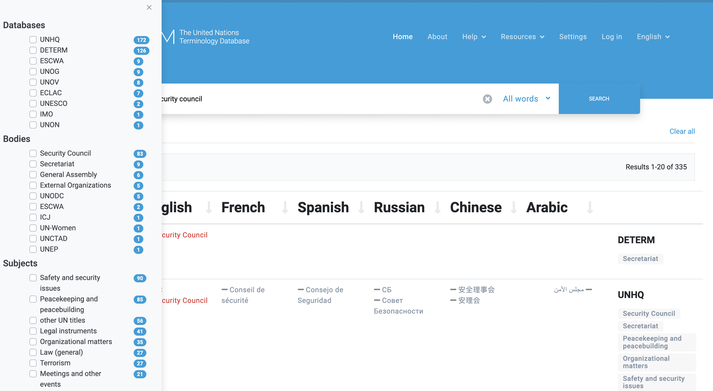The height and width of the screenshot is (391, 713).
Task: Click the Organizational matters tag
Action: tap(657, 362)
